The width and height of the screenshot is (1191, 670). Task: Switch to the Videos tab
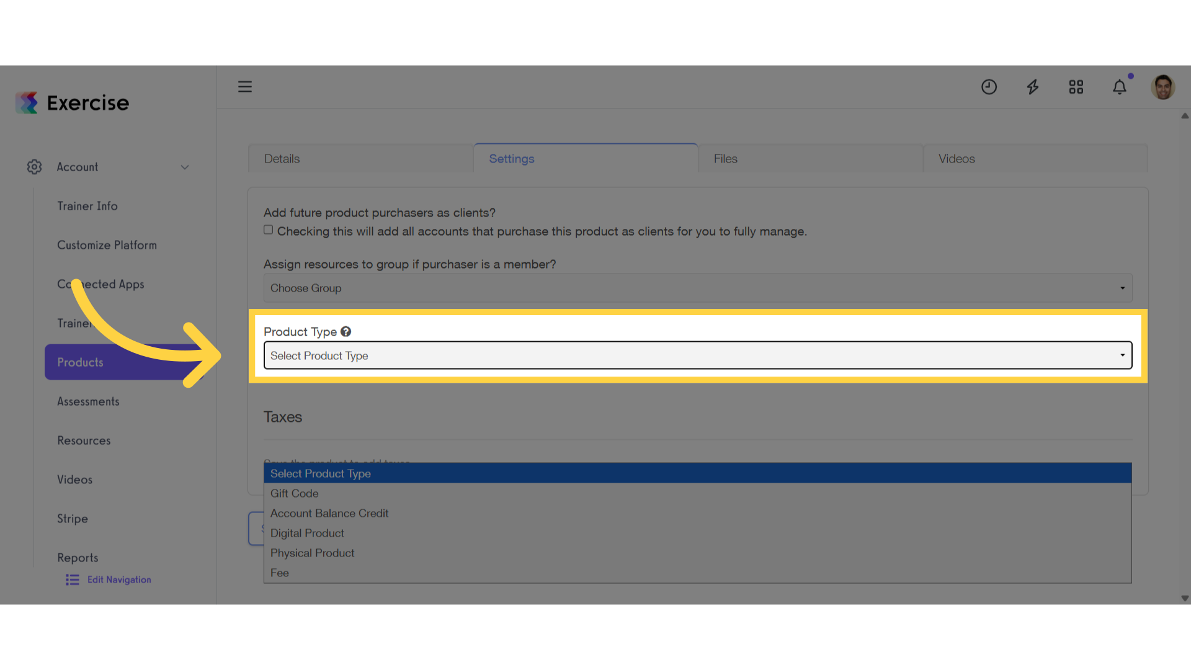(x=1035, y=159)
